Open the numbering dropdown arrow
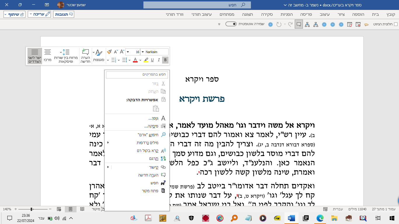399x224 pixels. tap(108, 60)
